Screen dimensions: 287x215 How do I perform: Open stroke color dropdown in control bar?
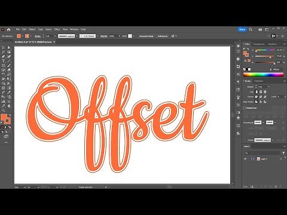[30, 36]
